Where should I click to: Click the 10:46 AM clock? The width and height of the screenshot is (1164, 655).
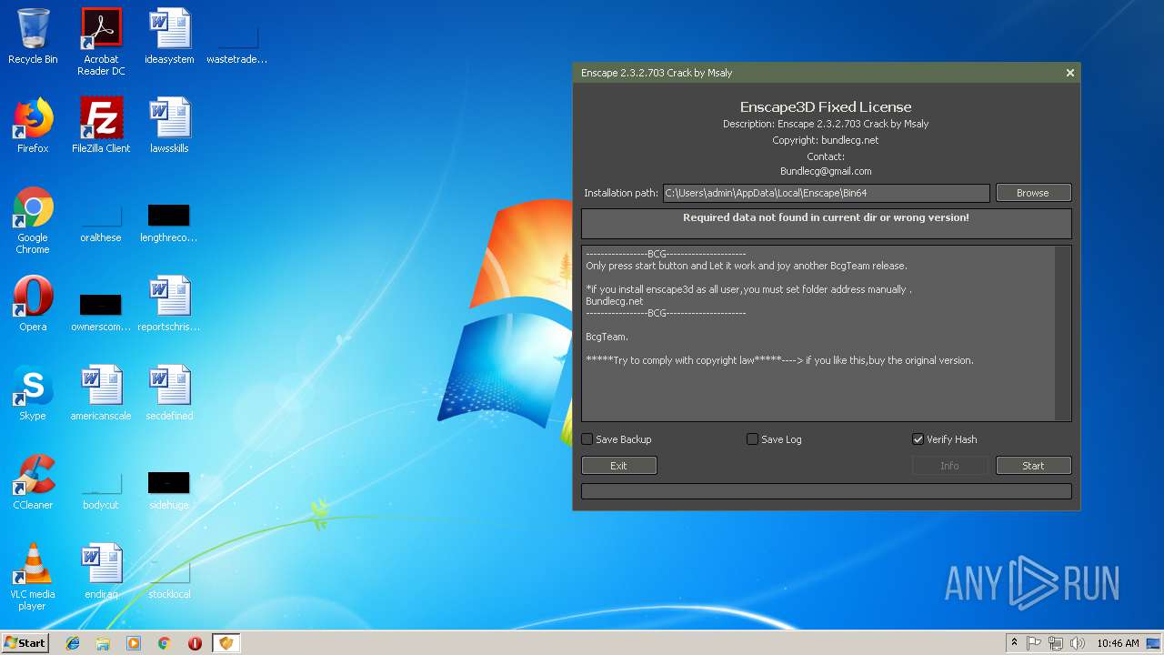point(1118,643)
